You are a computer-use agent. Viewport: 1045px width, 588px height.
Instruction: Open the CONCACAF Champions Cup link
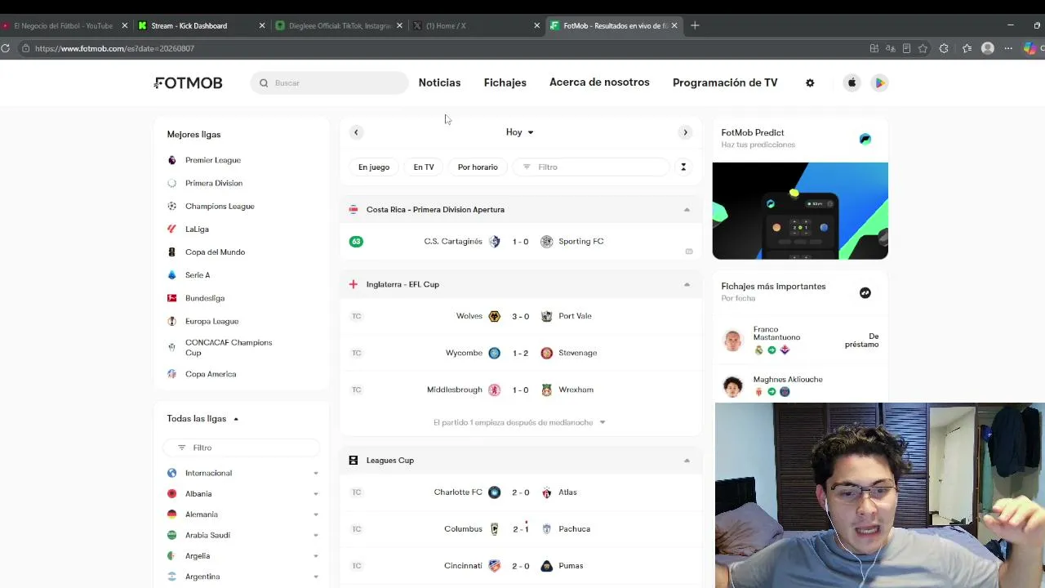pos(229,347)
